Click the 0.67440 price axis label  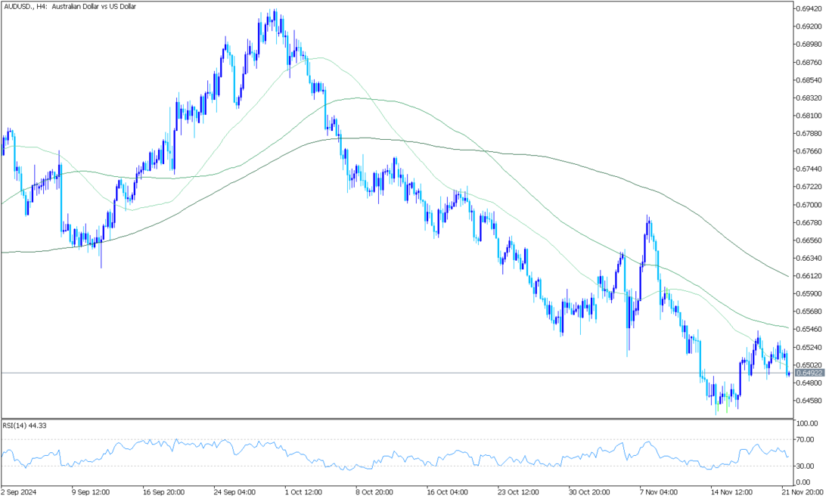(809, 169)
